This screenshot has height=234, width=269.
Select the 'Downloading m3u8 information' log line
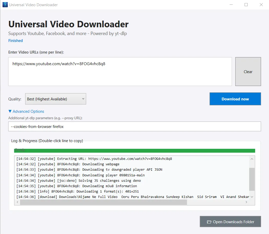[x=77, y=186]
